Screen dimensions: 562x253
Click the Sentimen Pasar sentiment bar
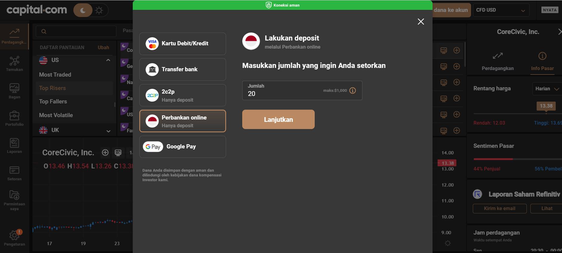[x=518, y=159]
